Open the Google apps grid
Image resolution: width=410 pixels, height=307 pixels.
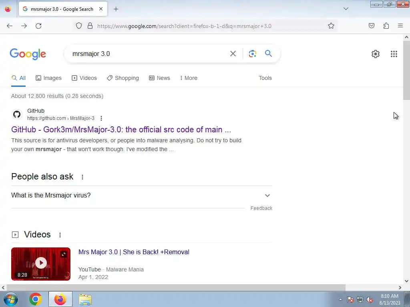coord(394,54)
